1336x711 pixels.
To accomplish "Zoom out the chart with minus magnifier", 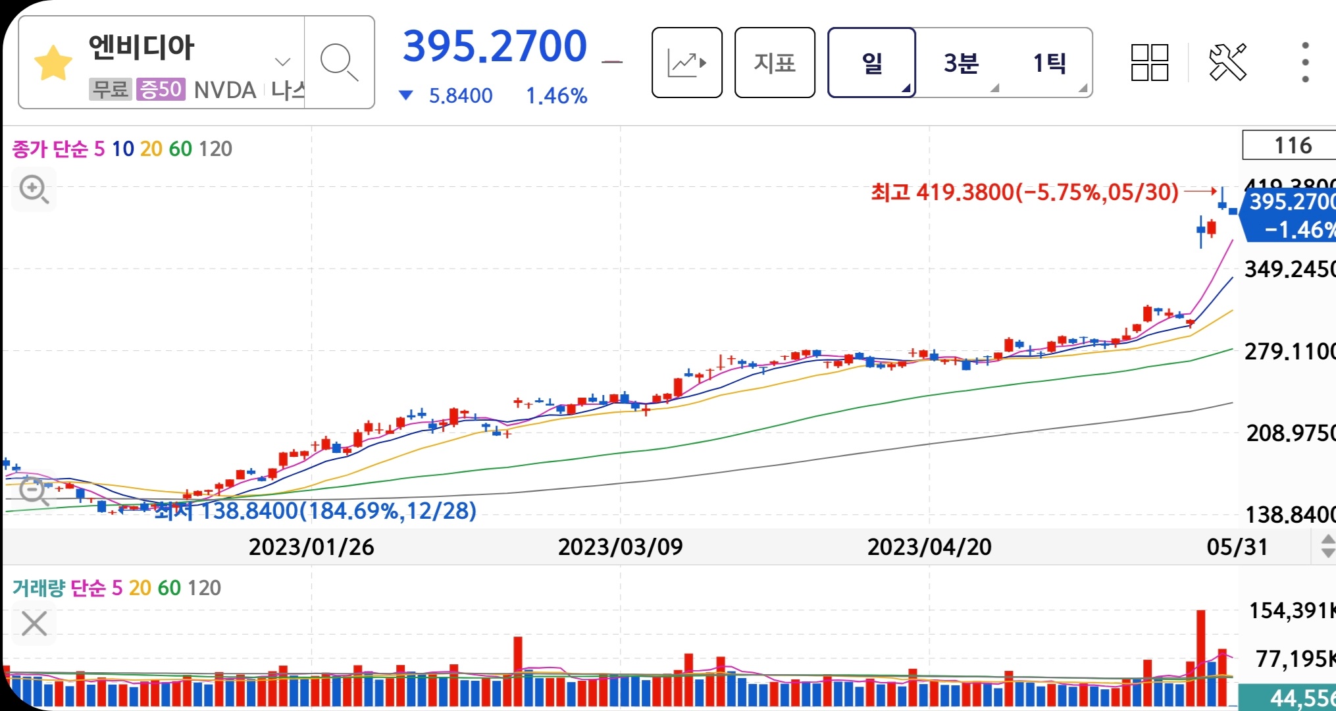I will [33, 490].
